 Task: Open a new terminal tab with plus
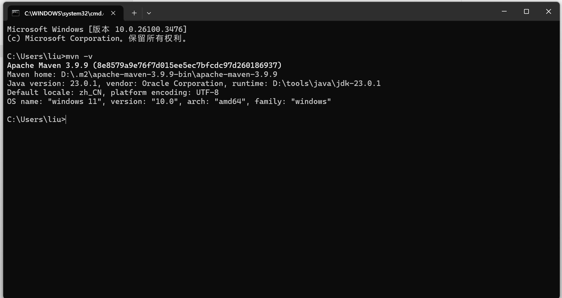click(134, 13)
